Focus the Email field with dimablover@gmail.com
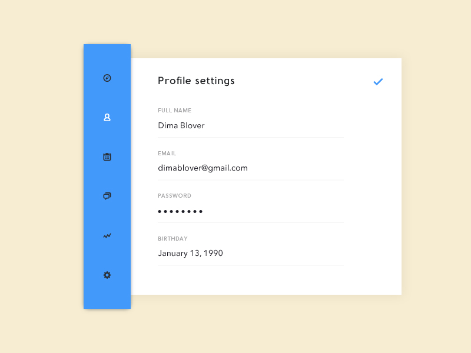The height and width of the screenshot is (353, 471). 250,168
